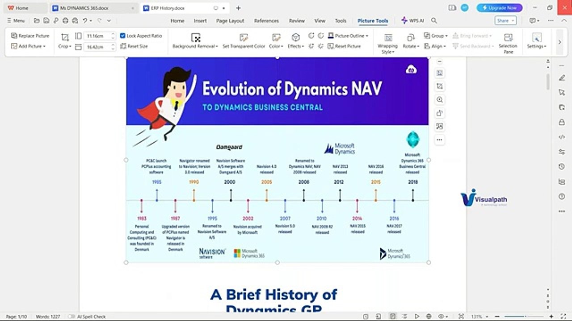572x321 pixels.
Task: Click the zoom in plus button
Action: (x=551, y=317)
